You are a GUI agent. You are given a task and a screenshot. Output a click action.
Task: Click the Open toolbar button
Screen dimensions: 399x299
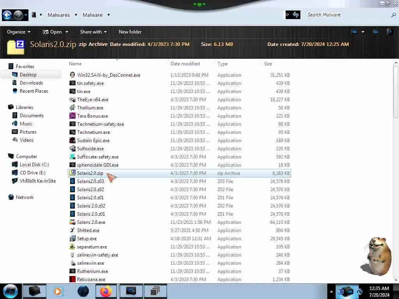[52, 32]
